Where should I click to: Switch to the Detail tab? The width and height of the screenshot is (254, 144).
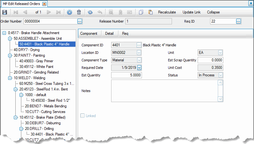(109, 33)
